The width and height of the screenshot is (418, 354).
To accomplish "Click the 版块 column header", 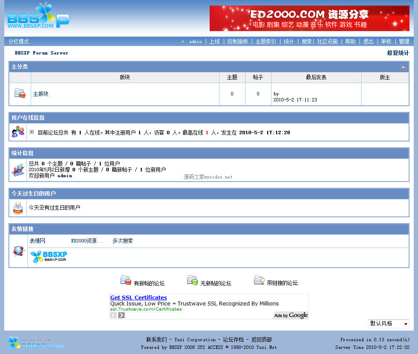I will coord(125,78).
